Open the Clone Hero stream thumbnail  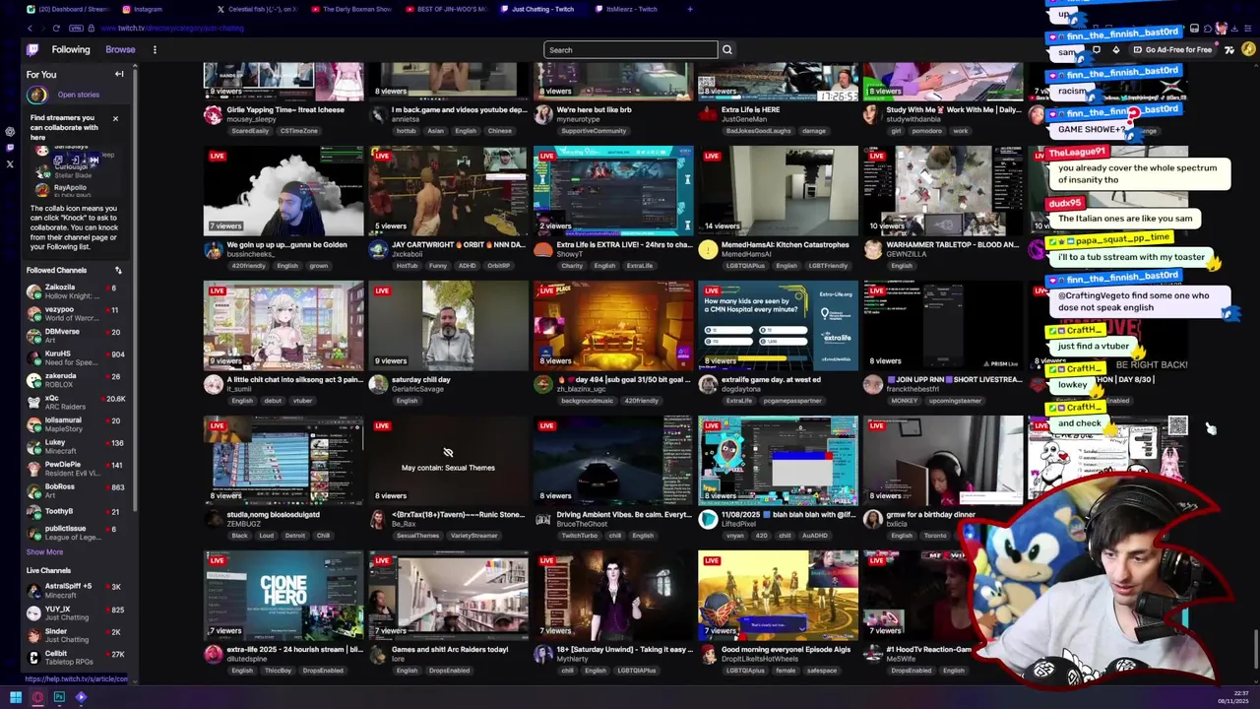(x=283, y=596)
